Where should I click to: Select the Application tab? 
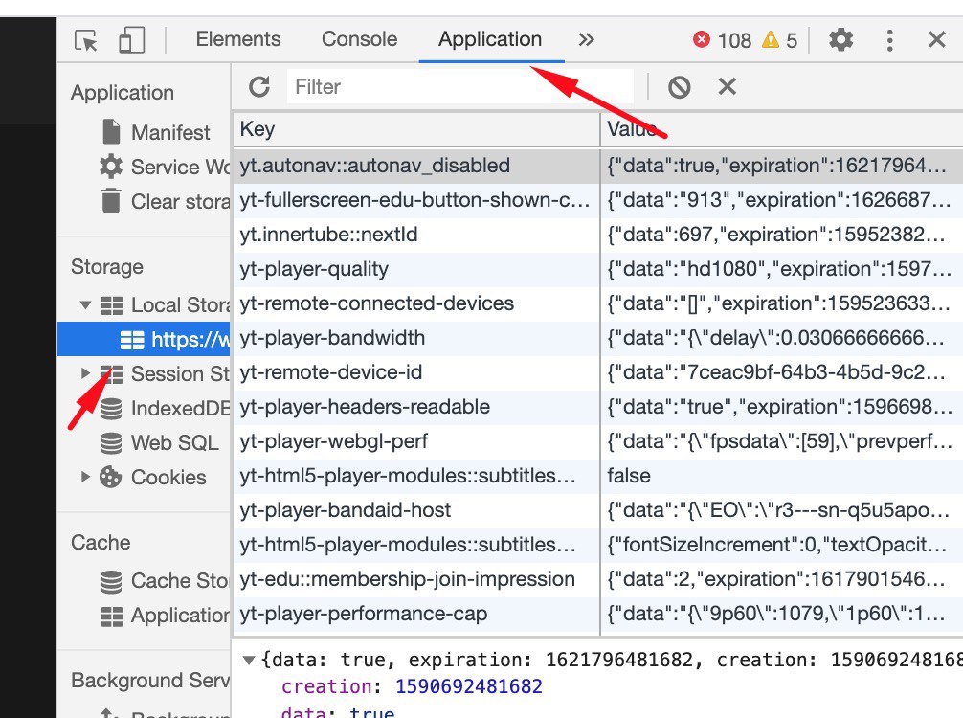pos(490,39)
